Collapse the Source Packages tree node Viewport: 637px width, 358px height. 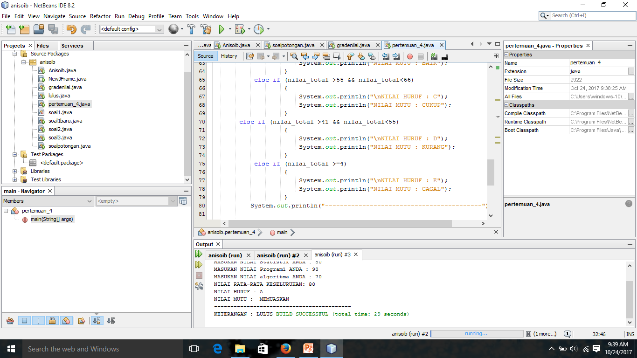(x=15, y=54)
